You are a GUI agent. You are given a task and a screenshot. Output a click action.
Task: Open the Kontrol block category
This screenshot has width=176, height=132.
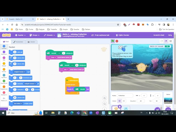click(4, 70)
